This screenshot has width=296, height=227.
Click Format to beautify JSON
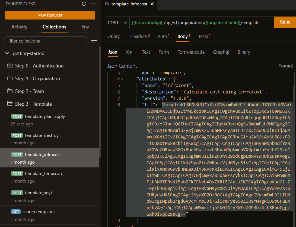tap(285, 66)
